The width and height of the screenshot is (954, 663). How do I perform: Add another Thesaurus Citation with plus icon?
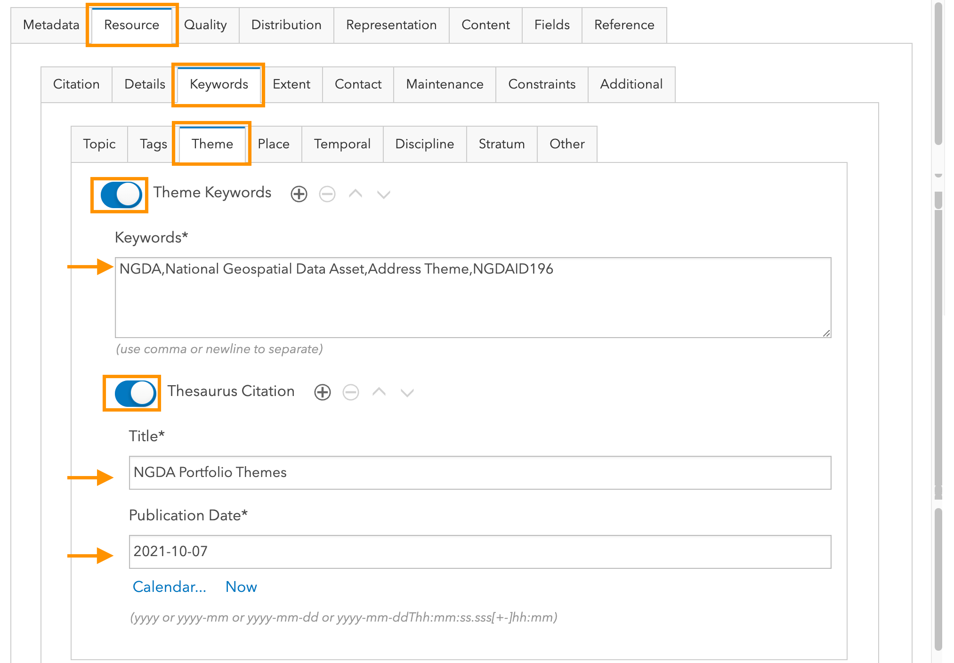[322, 392]
